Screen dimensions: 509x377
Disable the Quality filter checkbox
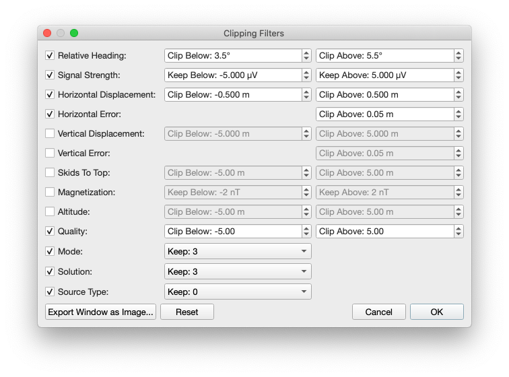[50, 231]
